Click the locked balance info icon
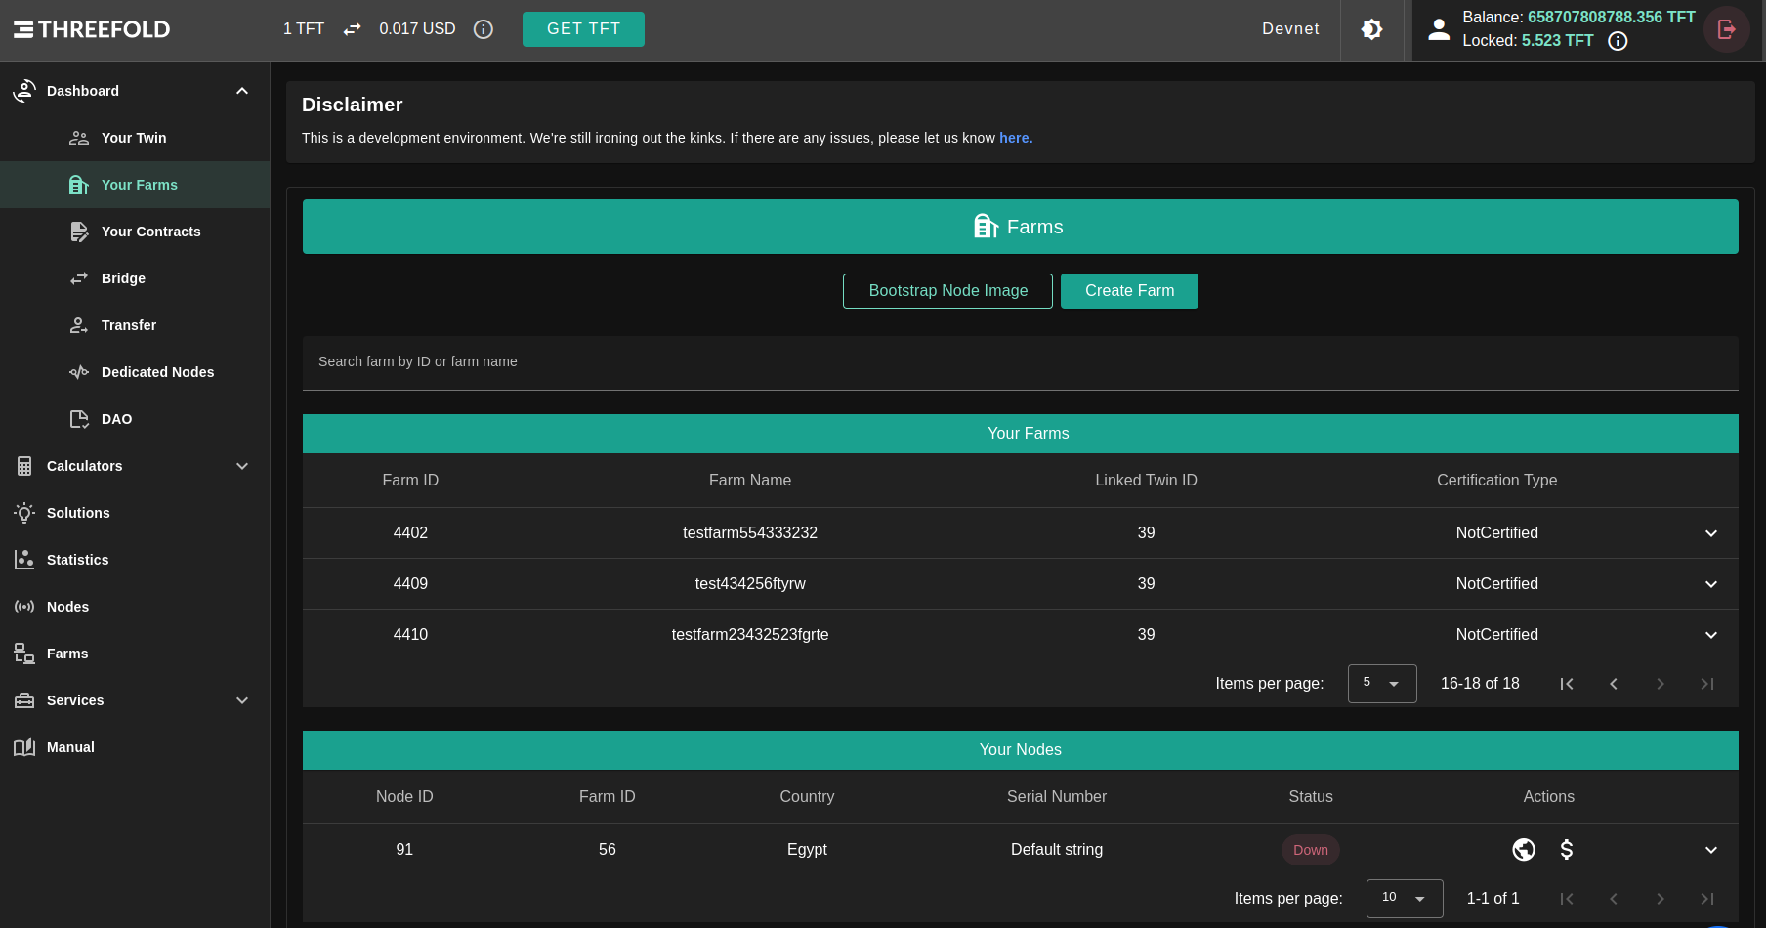This screenshot has height=928, width=1766. point(1618,41)
